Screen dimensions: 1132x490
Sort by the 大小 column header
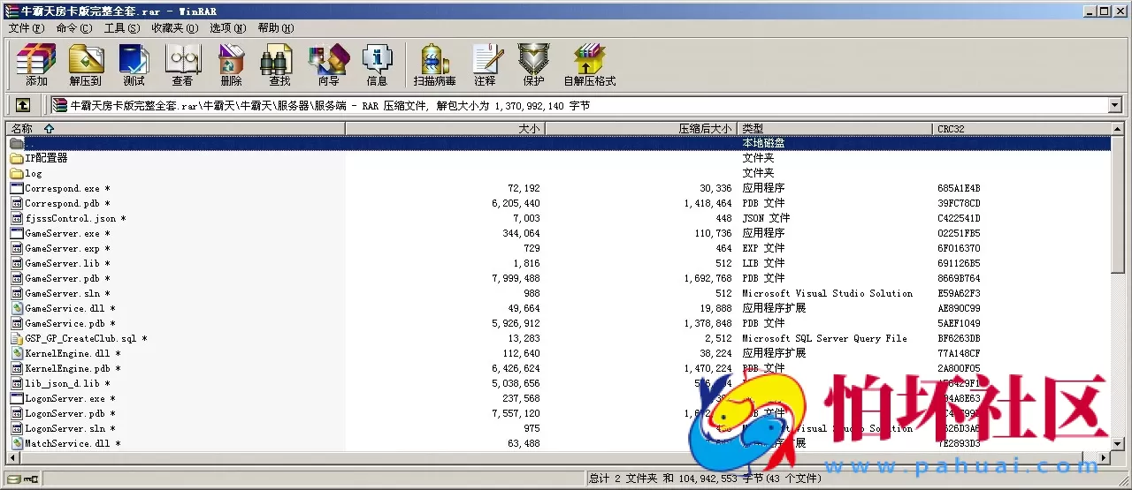(445, 128)
